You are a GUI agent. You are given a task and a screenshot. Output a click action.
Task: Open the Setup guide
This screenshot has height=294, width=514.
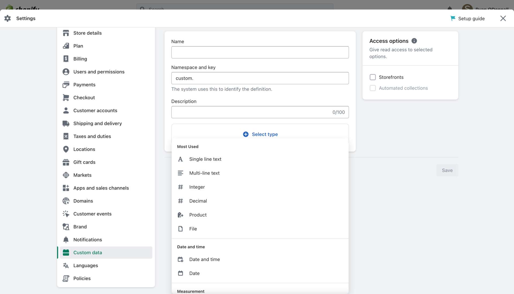(x=471, y=18)
